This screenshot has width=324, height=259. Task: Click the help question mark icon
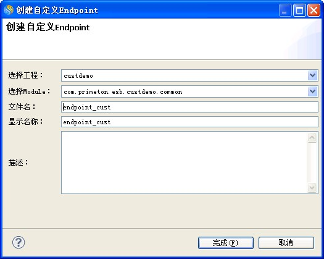19,242
